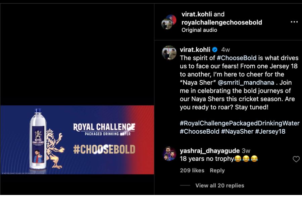Click the profile avatar in the post header
This screenshot has width=302, height=201.
(169, 22)
